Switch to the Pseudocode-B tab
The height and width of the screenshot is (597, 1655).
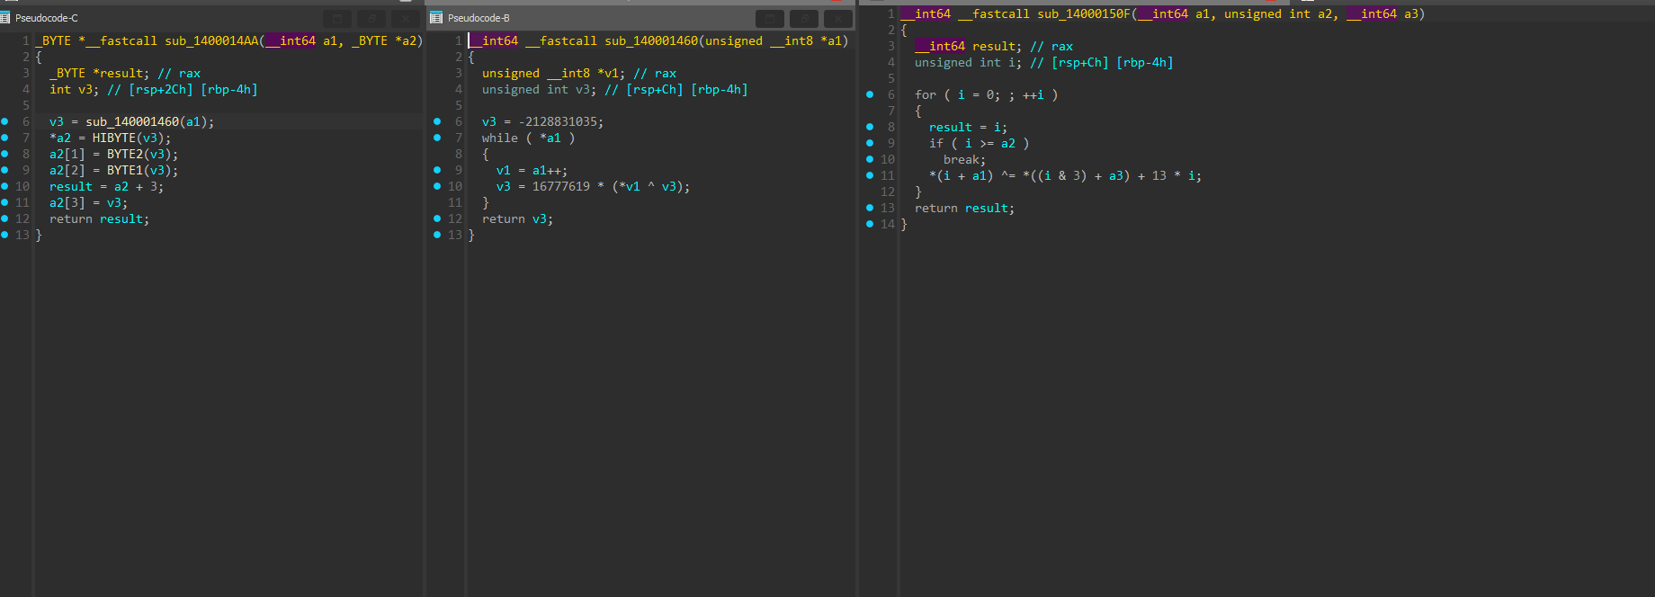pyautogui.click(x=479, y=18)
